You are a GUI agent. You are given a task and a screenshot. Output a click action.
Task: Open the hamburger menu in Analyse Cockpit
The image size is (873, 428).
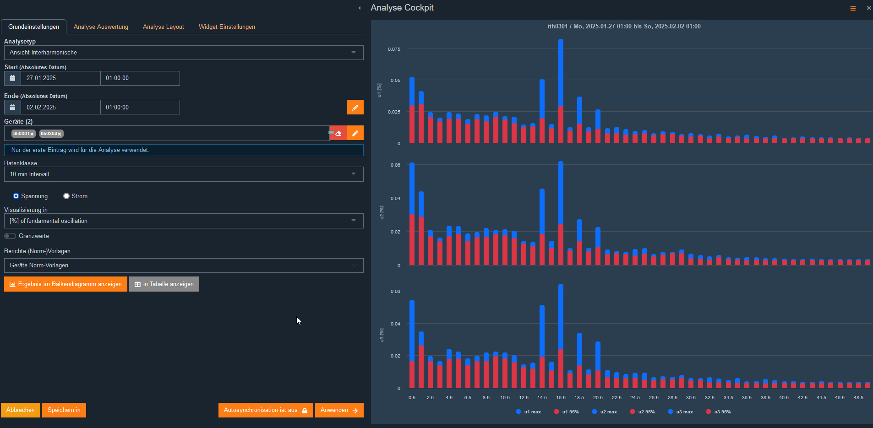852,8
